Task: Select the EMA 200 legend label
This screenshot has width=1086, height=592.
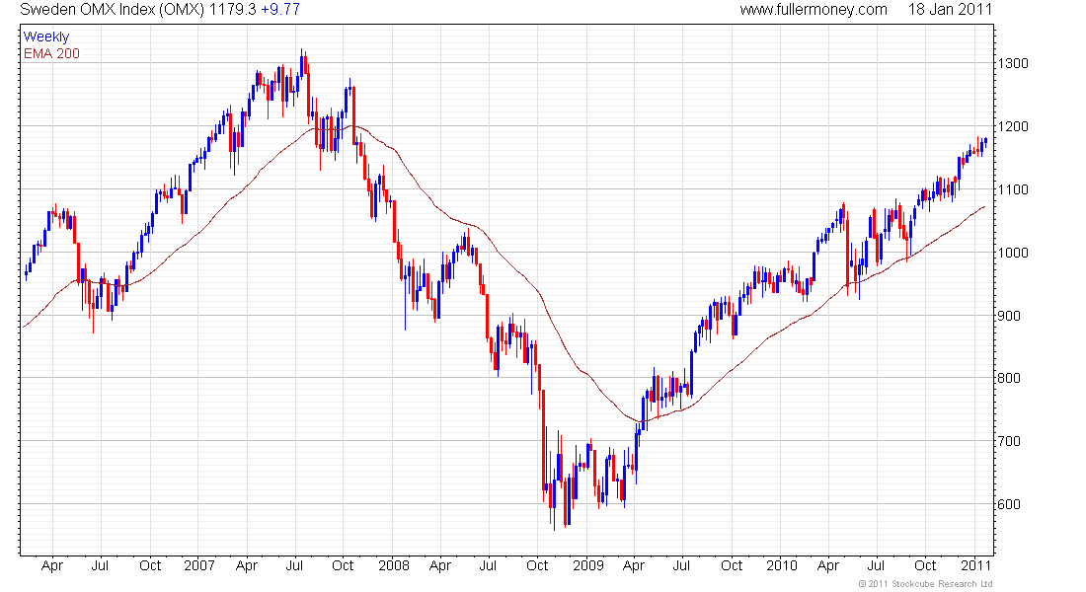Action: pos(51,53)
